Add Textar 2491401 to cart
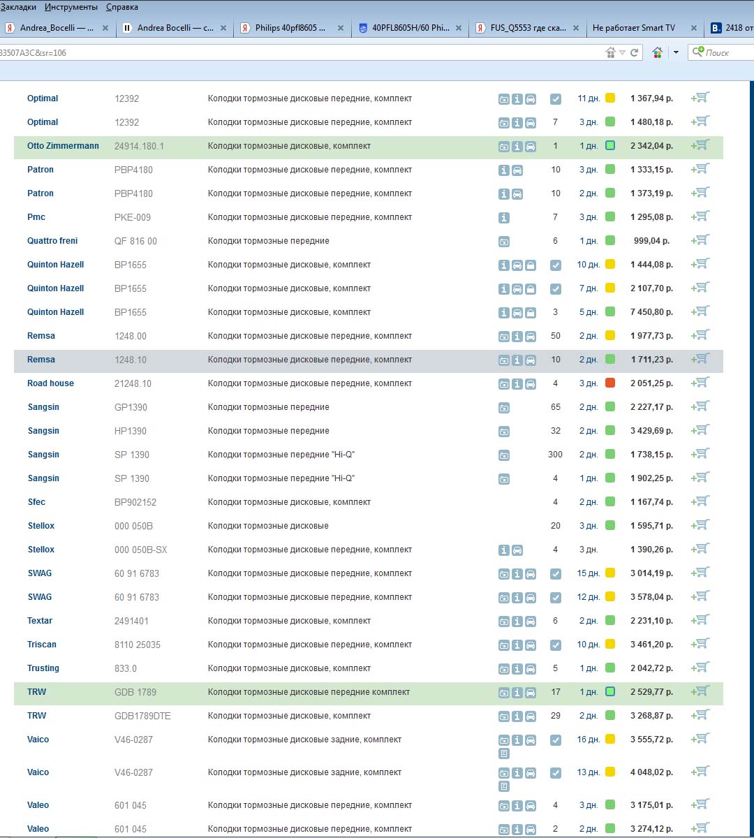The width and height of the screenshot is (754, 838). click(x=700, y=621)
